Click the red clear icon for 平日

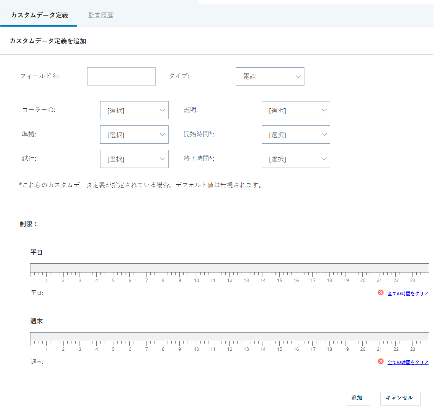[381, 292]
